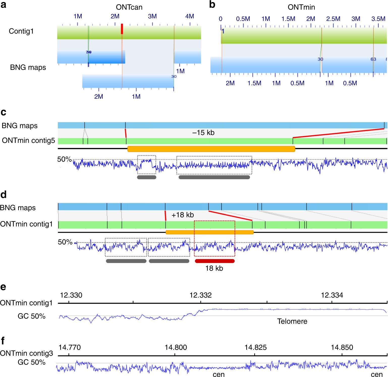This screenshot has width=388, height=377.
Task: Click the +18 kb insertion label
Action: click(x=182, y=215)
